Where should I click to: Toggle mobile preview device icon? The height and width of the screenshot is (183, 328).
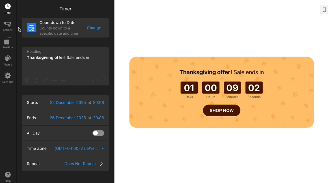click(x=324, y=10)
